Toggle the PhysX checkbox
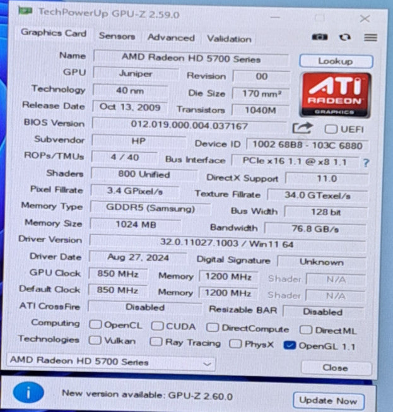 [x=235, y=344]
